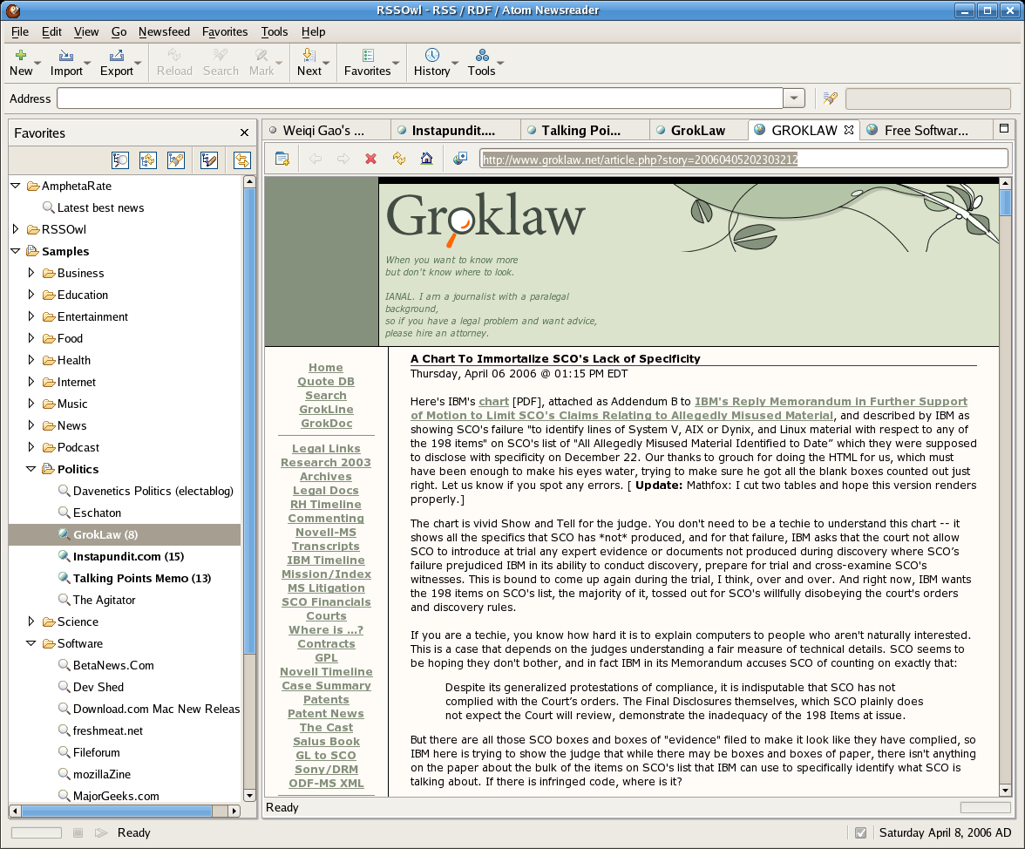The height and width of the screenshot is (849, 1025).
Task: Toggle the checkbox icon in status bar
Action: click(x=860, y=832)
